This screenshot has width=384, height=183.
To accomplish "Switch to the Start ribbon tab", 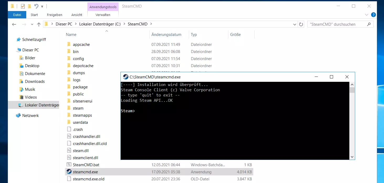I will [x=34, y=15].
